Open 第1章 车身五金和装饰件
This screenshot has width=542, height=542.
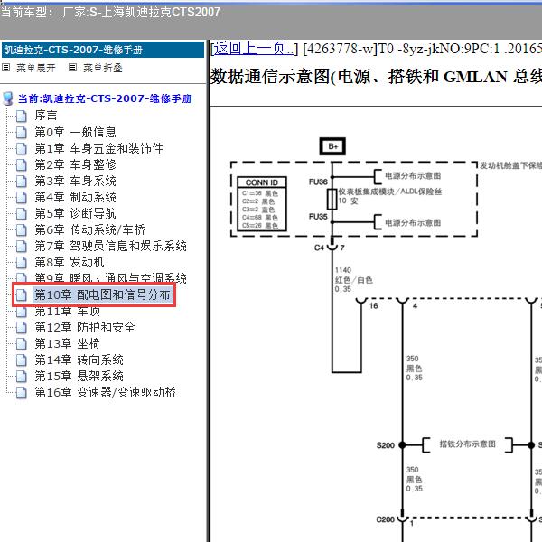point(98,148)
